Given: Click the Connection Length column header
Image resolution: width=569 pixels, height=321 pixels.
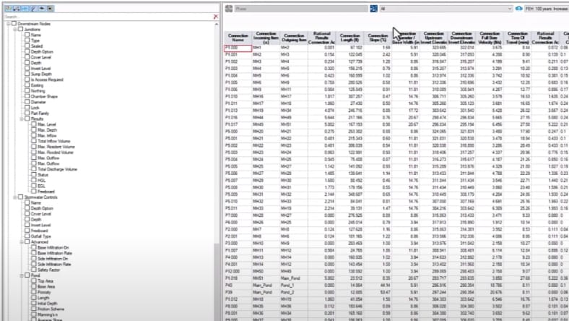Looking at the screenshot, I should click(349, 38).
